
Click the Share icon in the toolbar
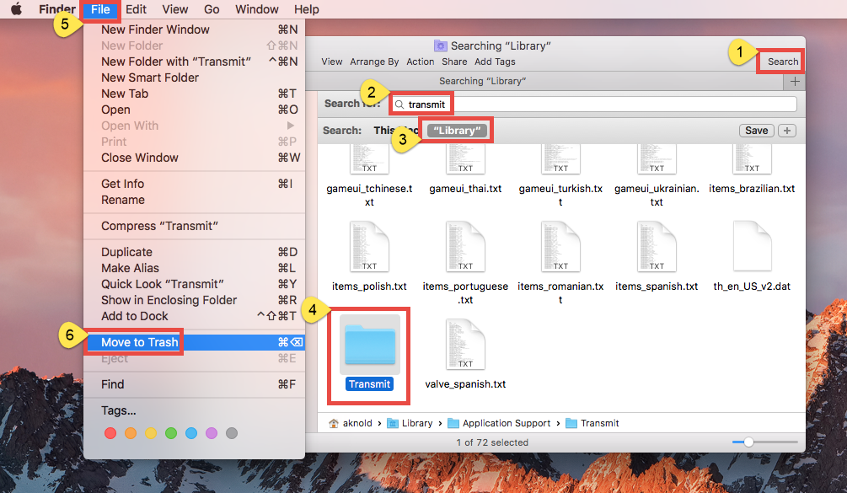click(x=454, y=61)
